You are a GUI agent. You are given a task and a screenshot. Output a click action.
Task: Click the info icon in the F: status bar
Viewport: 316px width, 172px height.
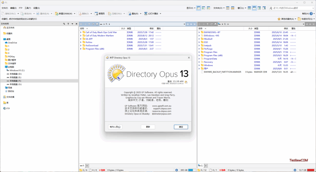tap(177, 170)
